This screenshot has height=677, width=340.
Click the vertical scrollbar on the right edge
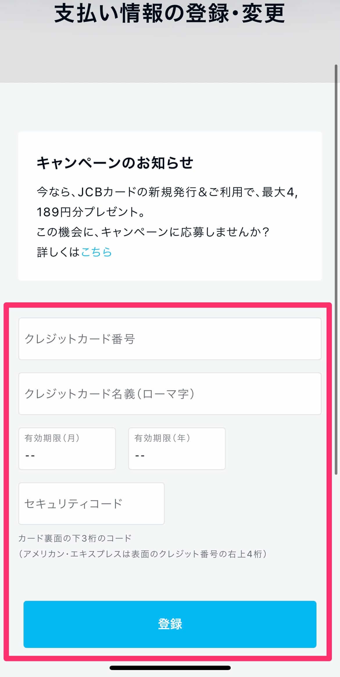tap(336, 269)
